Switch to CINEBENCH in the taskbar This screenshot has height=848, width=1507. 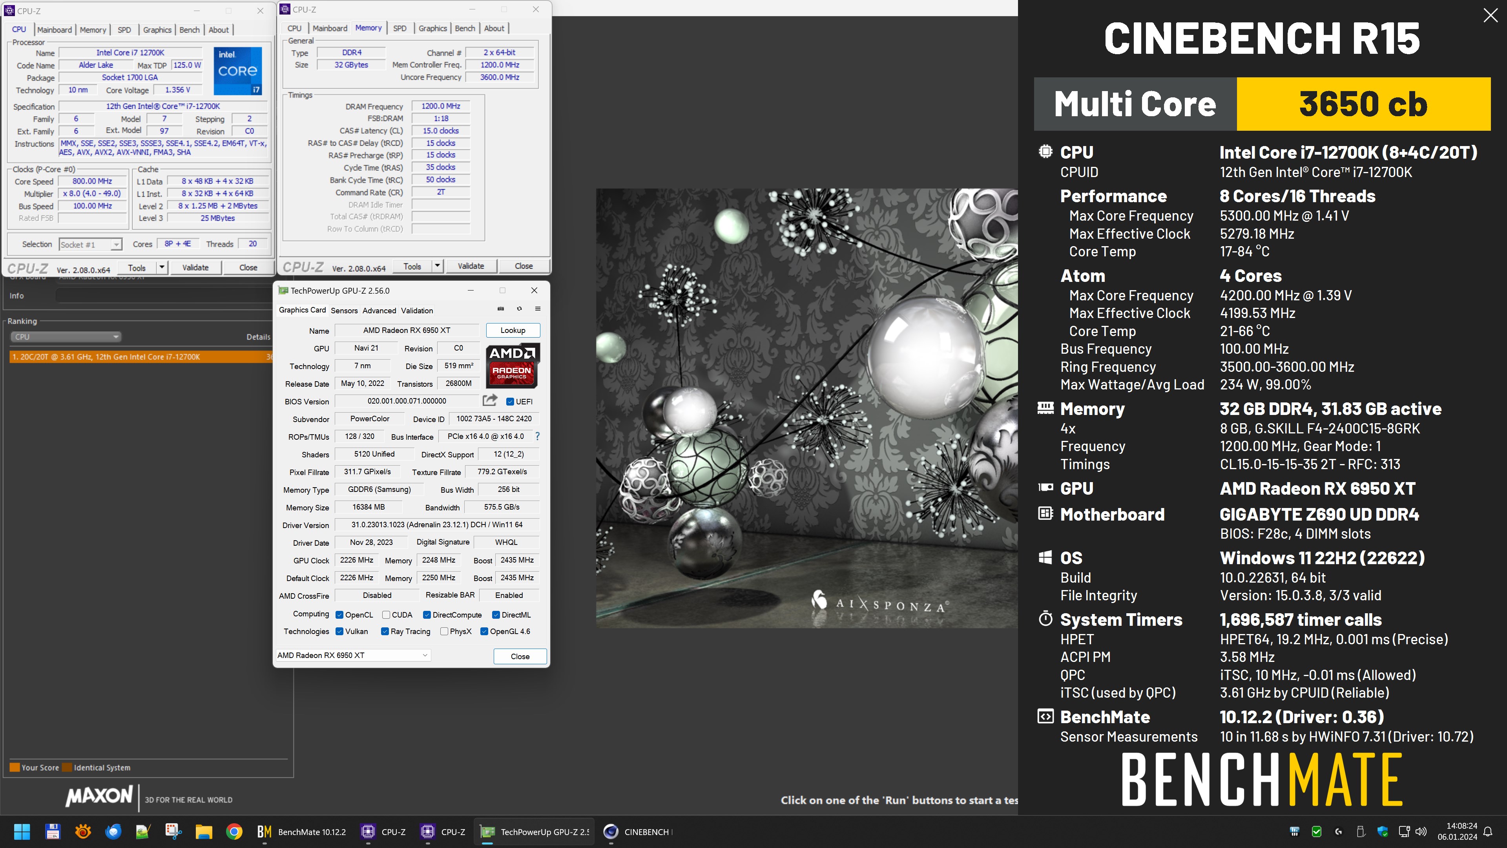638,832
